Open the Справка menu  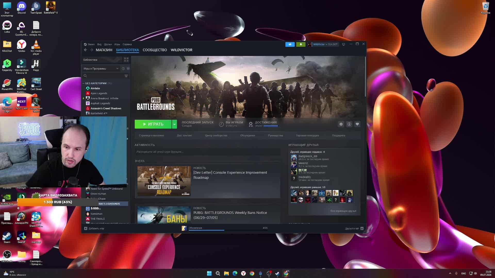[127, 44]
